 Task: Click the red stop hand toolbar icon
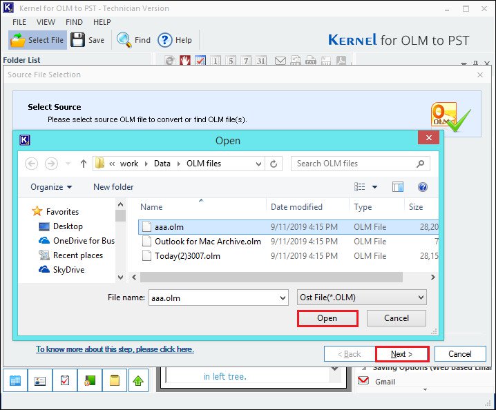(x=185, y=60)
